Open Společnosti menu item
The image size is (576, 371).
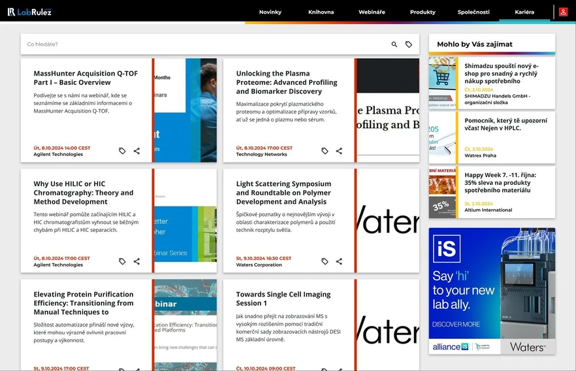(x=473, y=12)
